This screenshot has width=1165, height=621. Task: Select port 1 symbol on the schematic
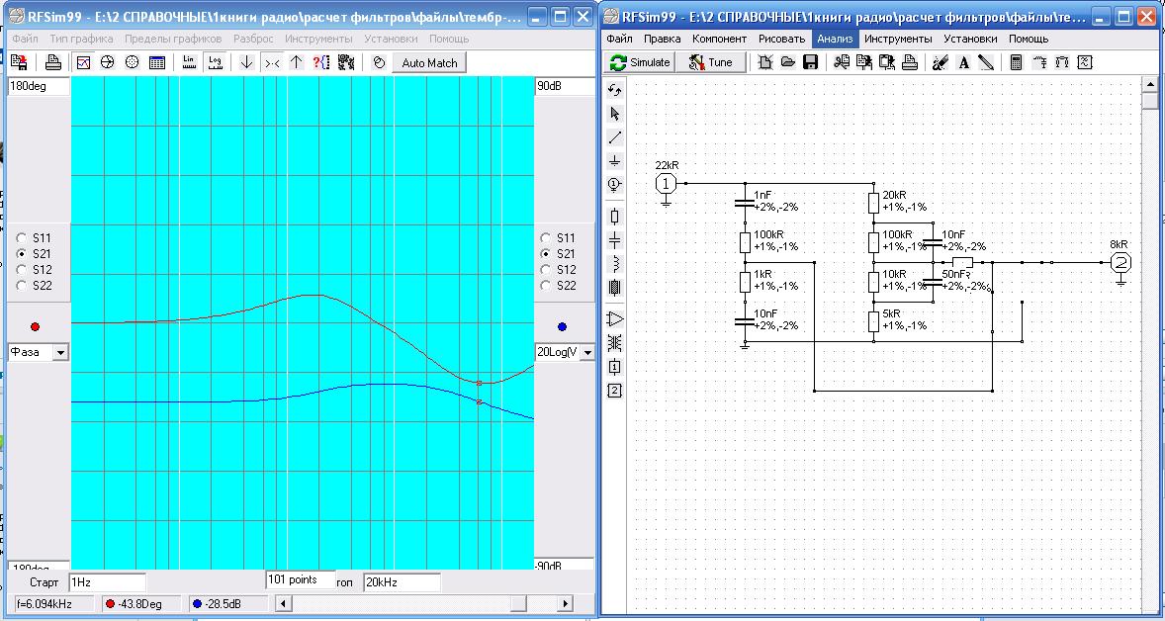(667, 183)
